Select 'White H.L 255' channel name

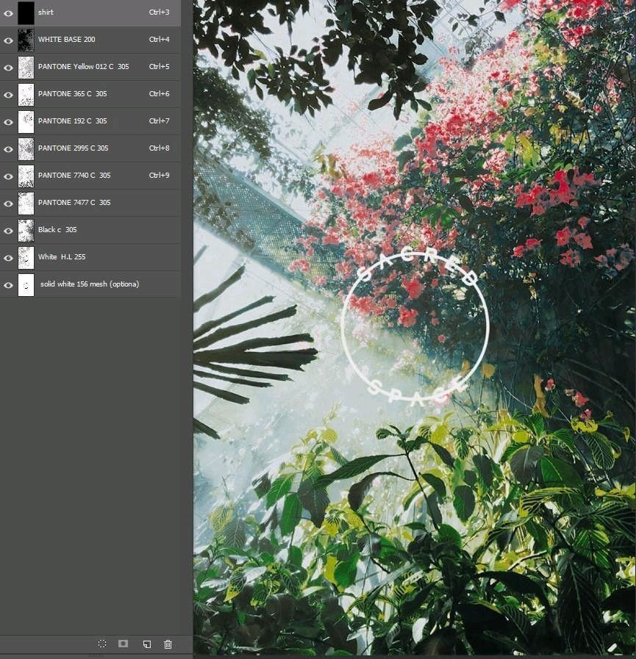click(62, 257)
